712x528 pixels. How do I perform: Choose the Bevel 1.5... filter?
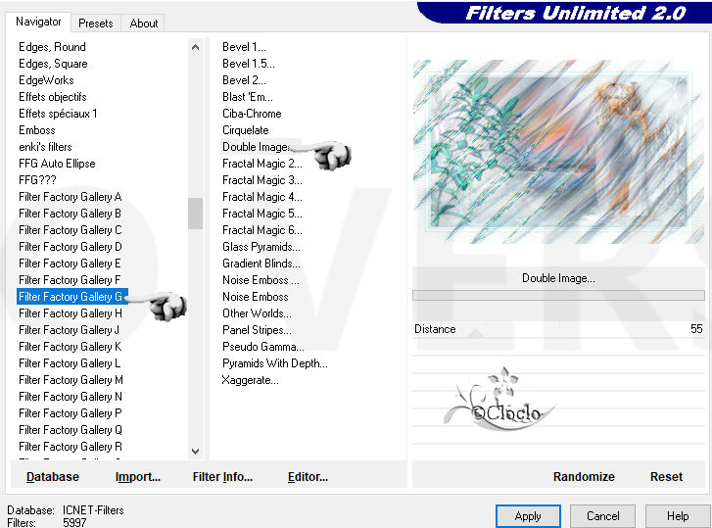[249, 64]
